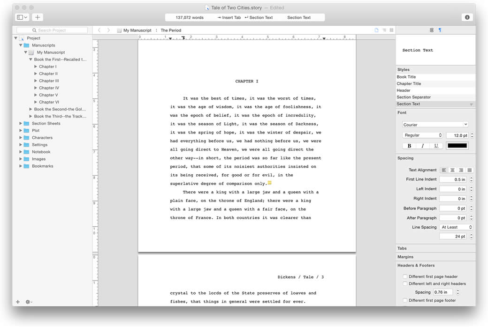Click My Manuscript in the breadcrumb

pos(137,30)
